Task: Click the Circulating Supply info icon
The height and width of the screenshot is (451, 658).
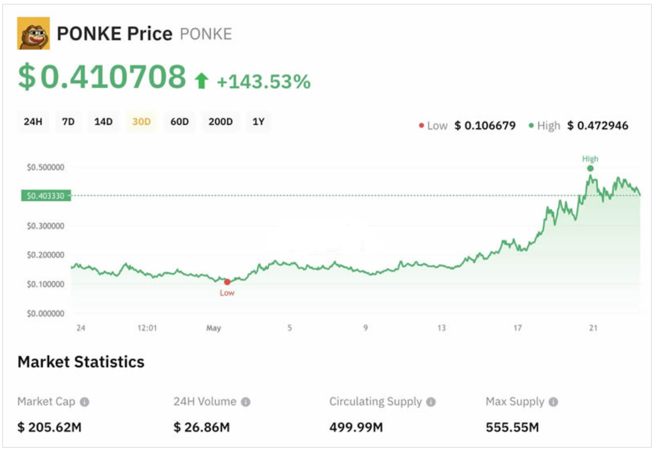Action: (x=431, y=402)
